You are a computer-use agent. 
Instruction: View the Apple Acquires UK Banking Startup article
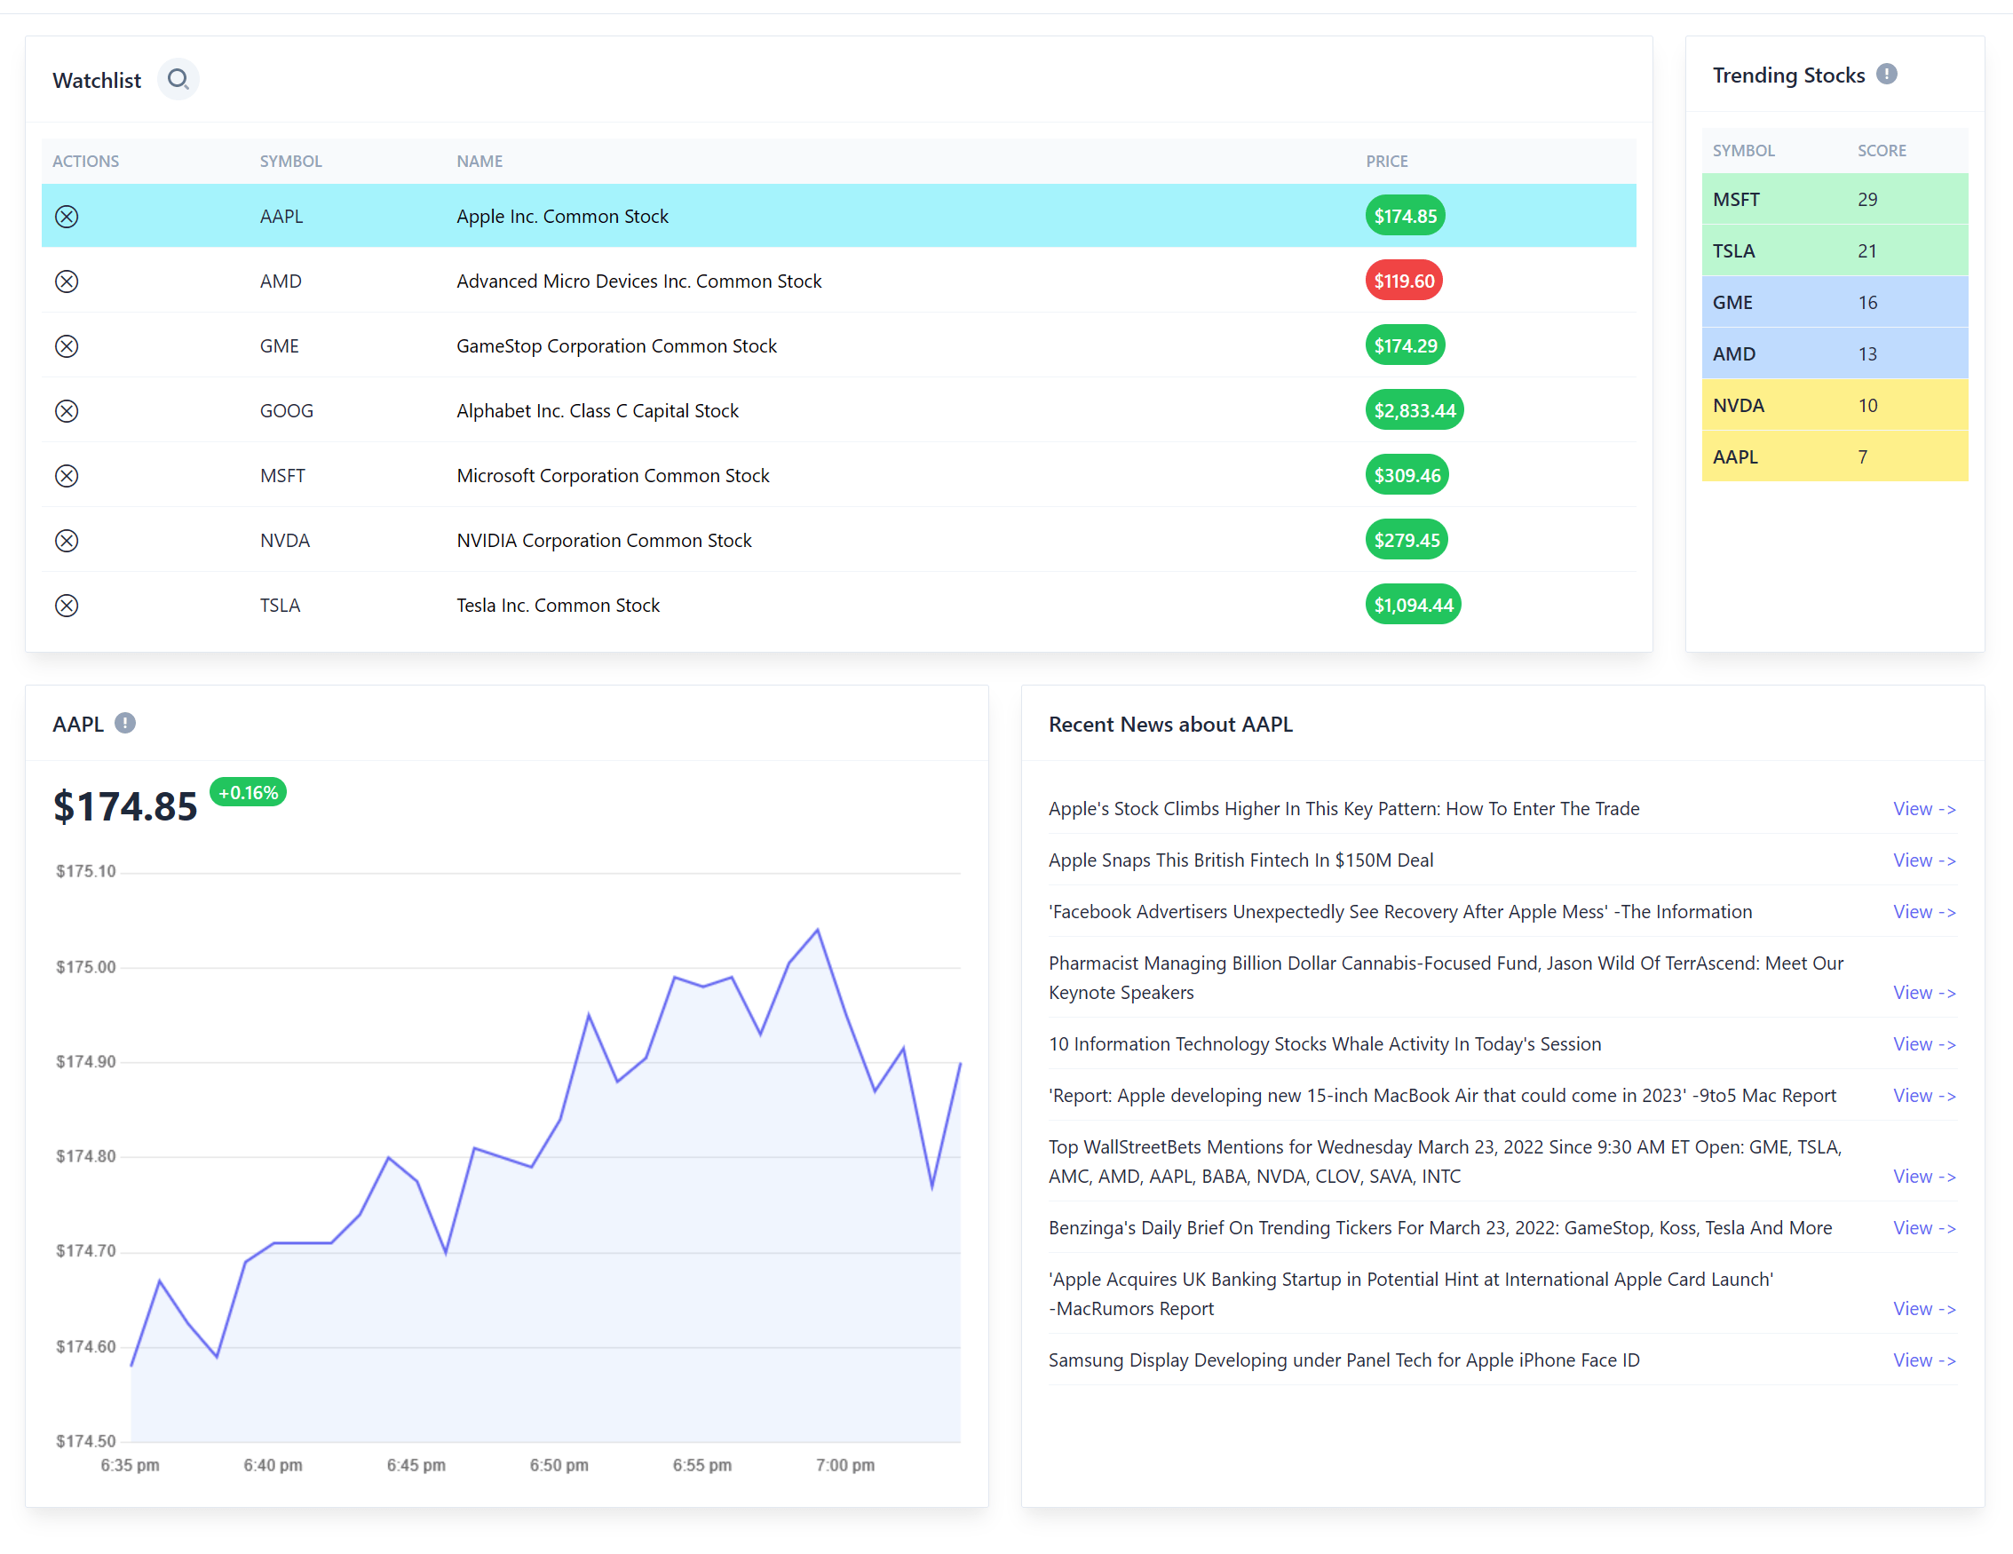pyautogui.click(x=1923, y=1309)
